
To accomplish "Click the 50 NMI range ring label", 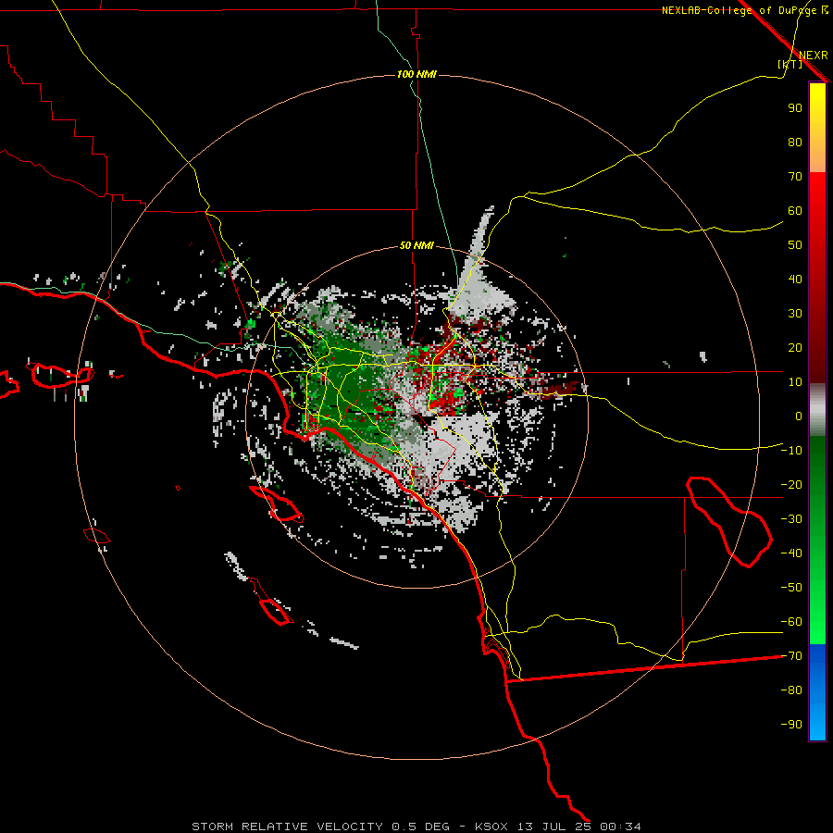I will 416,245.
